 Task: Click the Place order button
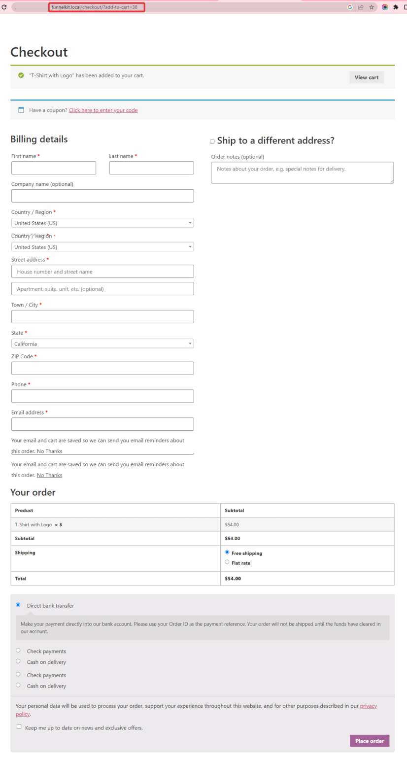tap(369, 741)
